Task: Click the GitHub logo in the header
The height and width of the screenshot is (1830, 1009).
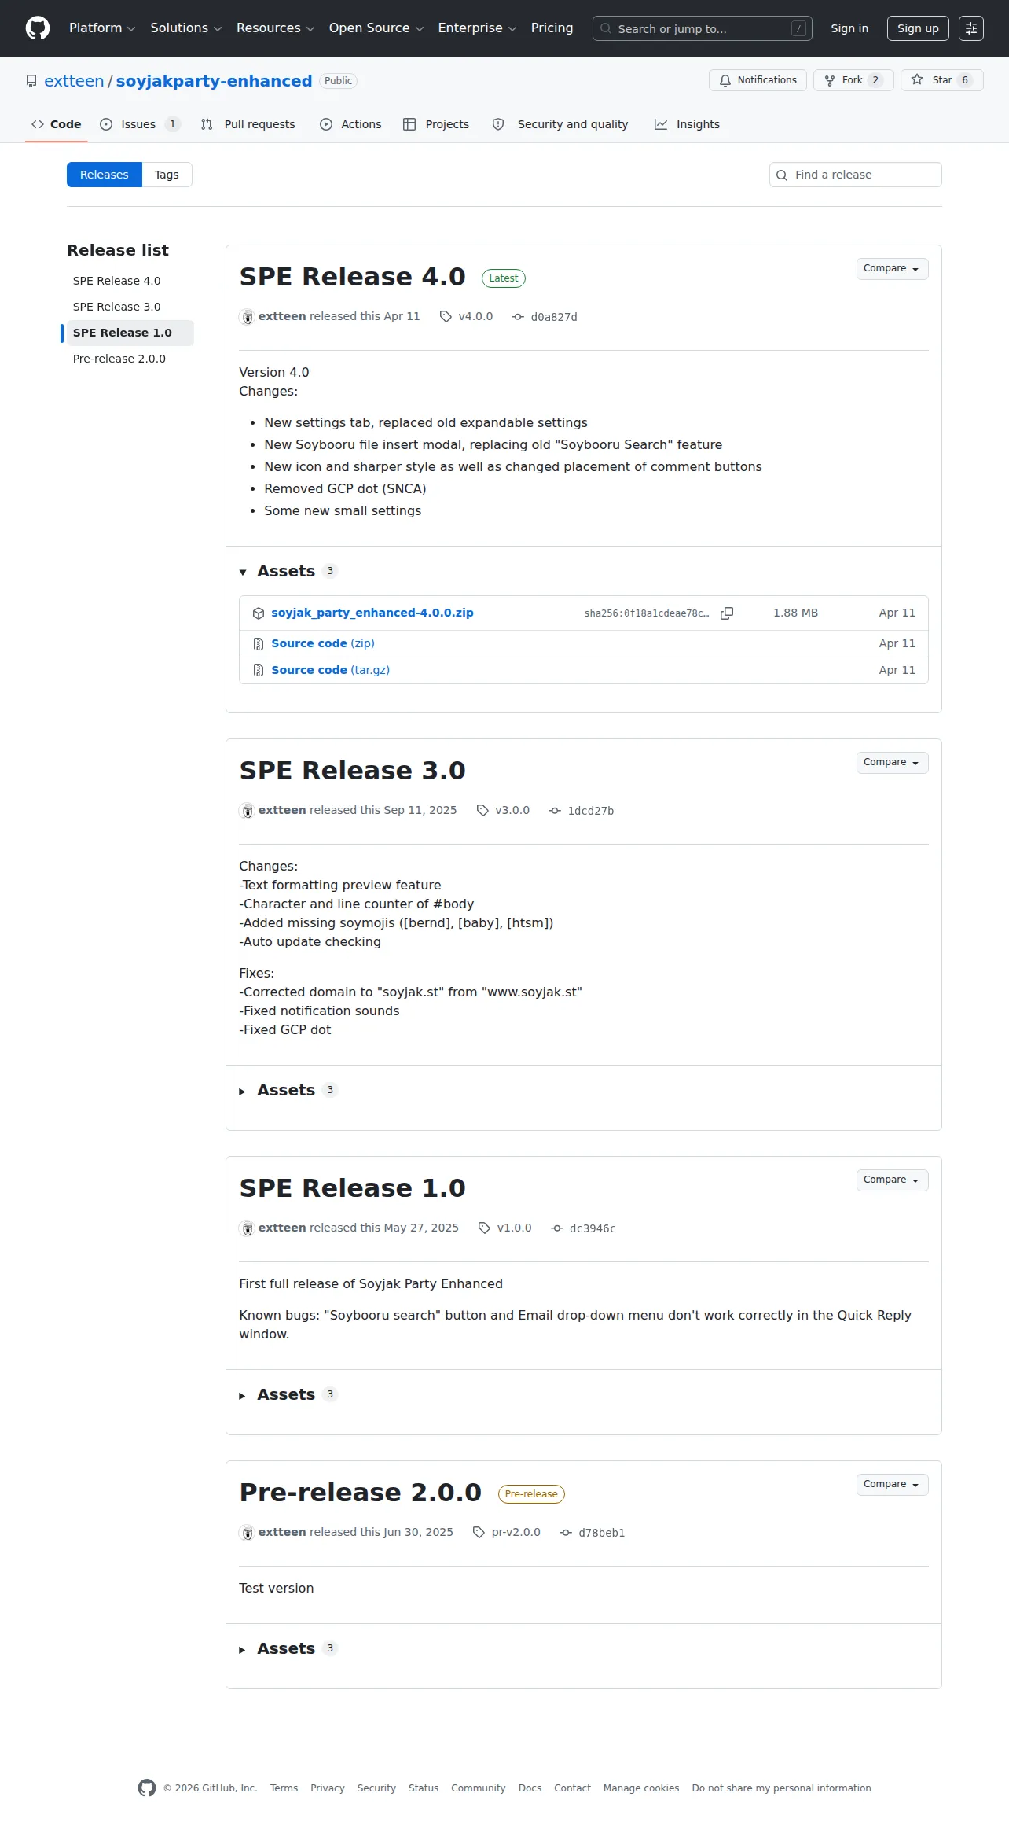Action: pos(38,28)
